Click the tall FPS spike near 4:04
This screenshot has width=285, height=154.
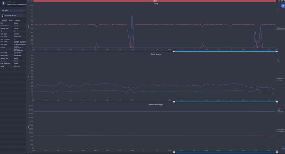coord(132,10)
